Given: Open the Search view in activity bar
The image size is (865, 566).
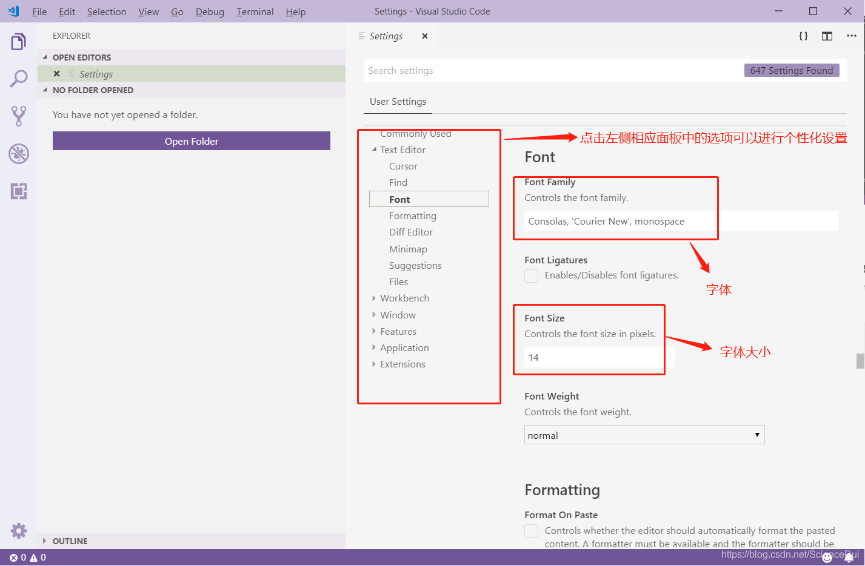Looking at the screenshot, I should click(x=19, y=79).
